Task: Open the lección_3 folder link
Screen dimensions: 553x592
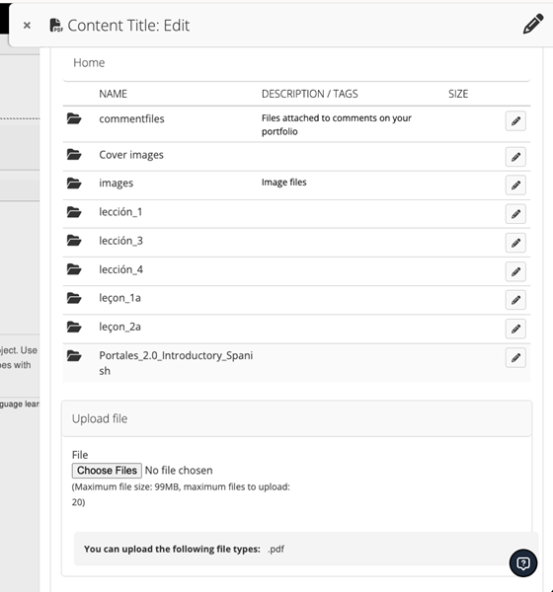Action: tap(120, 241)
